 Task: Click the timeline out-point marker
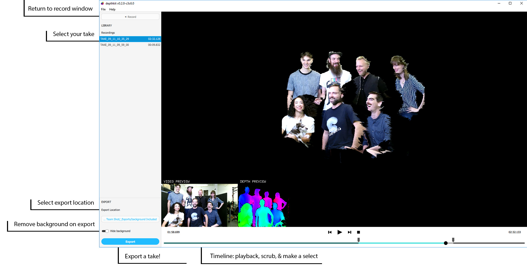[x=453, y=240]
